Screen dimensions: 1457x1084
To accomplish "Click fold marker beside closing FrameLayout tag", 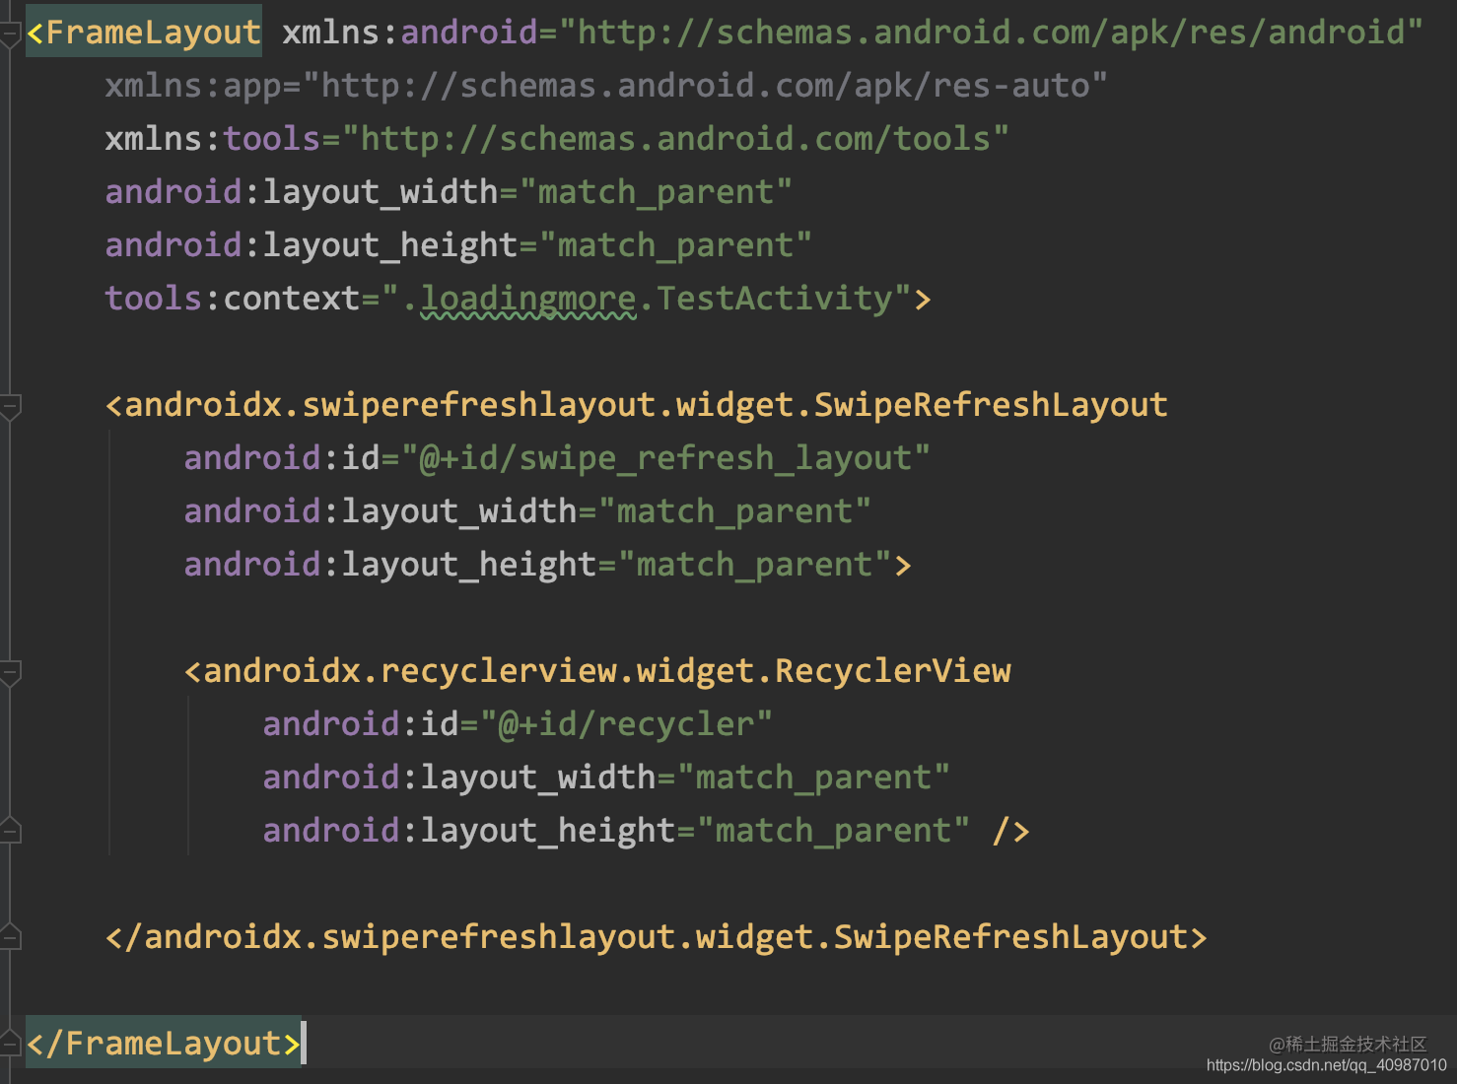I will [10, 1044].
